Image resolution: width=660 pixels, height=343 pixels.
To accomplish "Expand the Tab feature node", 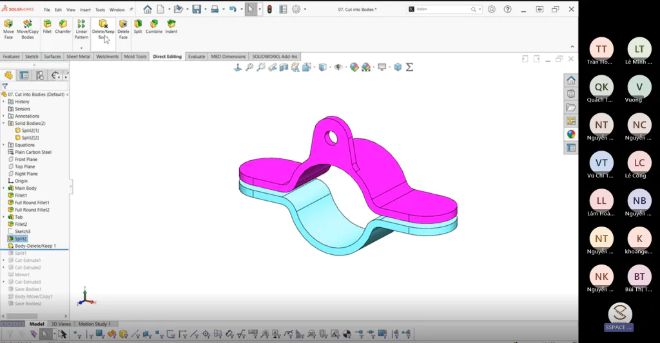I will [4, 217].
